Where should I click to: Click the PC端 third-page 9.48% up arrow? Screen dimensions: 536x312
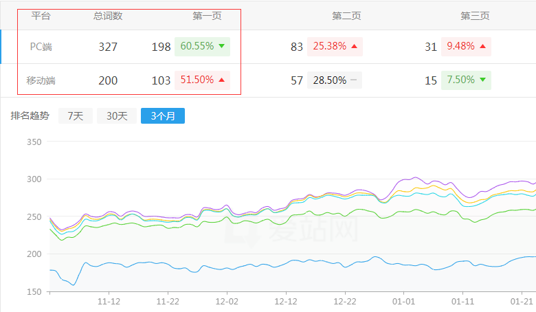[x=482, y=47]
